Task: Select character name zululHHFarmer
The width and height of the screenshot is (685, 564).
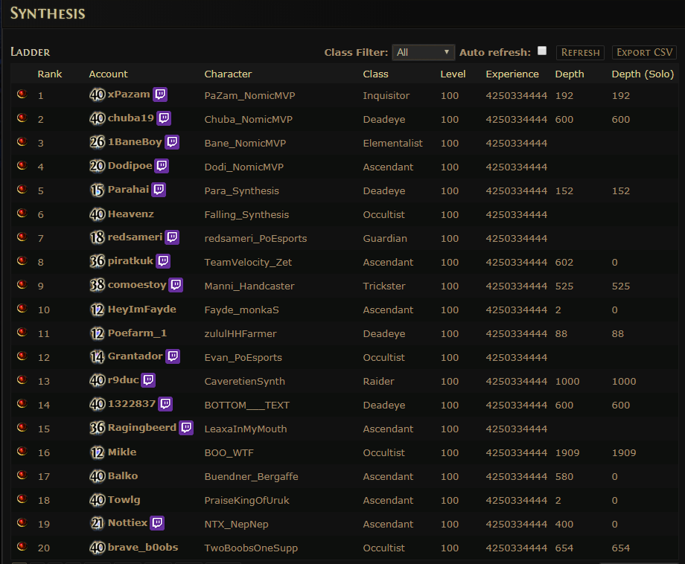Action: click(240, 334)
